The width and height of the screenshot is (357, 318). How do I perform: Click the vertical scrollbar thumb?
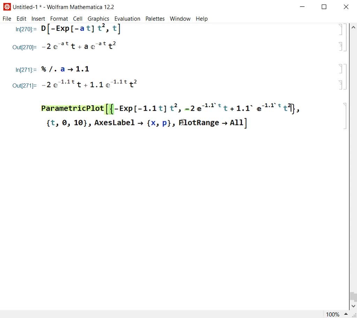[x=354, y=297]
